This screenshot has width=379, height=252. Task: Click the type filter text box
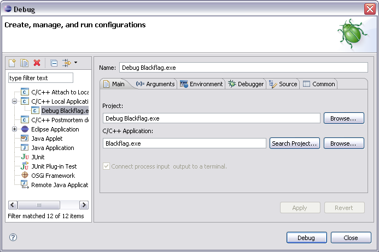click(x=40, y=78)
